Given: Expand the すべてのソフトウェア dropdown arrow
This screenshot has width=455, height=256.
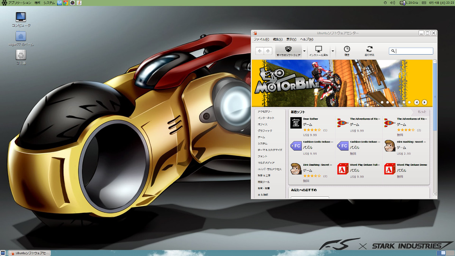Looking at the screenshot, I should [x=304, y=51].
